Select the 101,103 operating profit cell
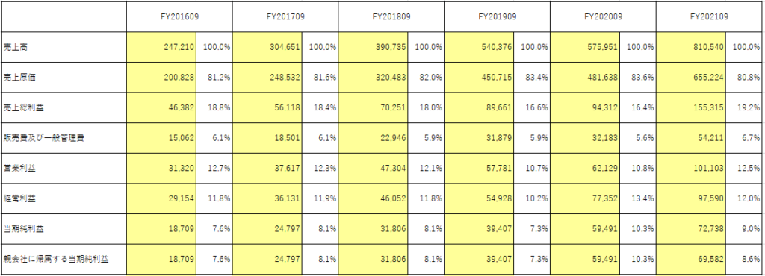Screen dimensions: 765x276 [691, 169]
